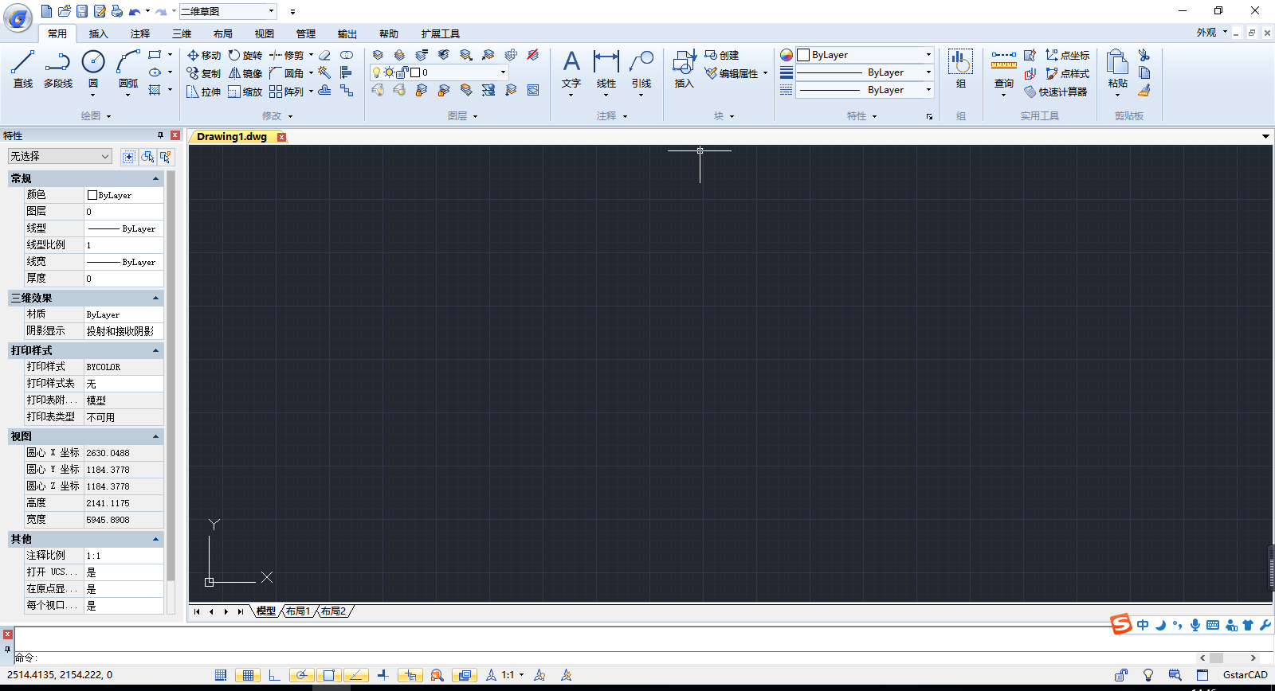Viewport: 1275px width, 691px height.
Task: Switch to the 插入 ribbon tab
Action: tap(98, 33)
